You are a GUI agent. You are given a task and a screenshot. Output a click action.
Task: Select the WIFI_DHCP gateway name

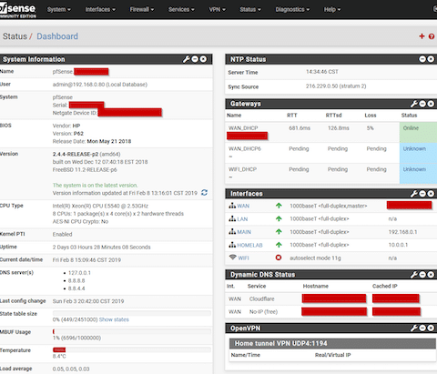(x=242, y=169)
